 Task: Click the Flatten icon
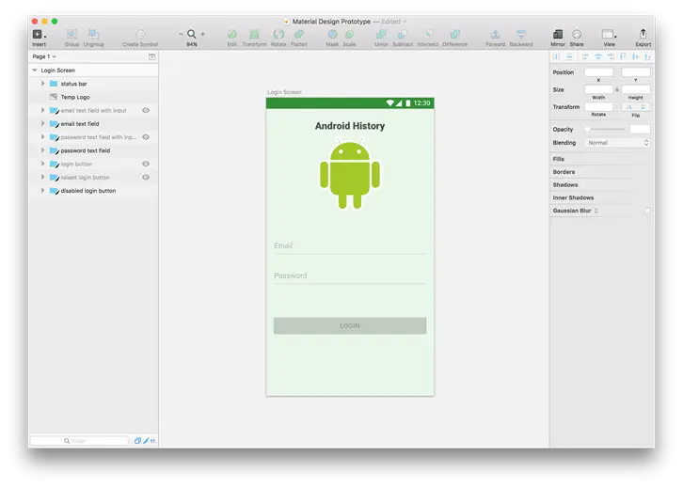(x=299, y=34)
